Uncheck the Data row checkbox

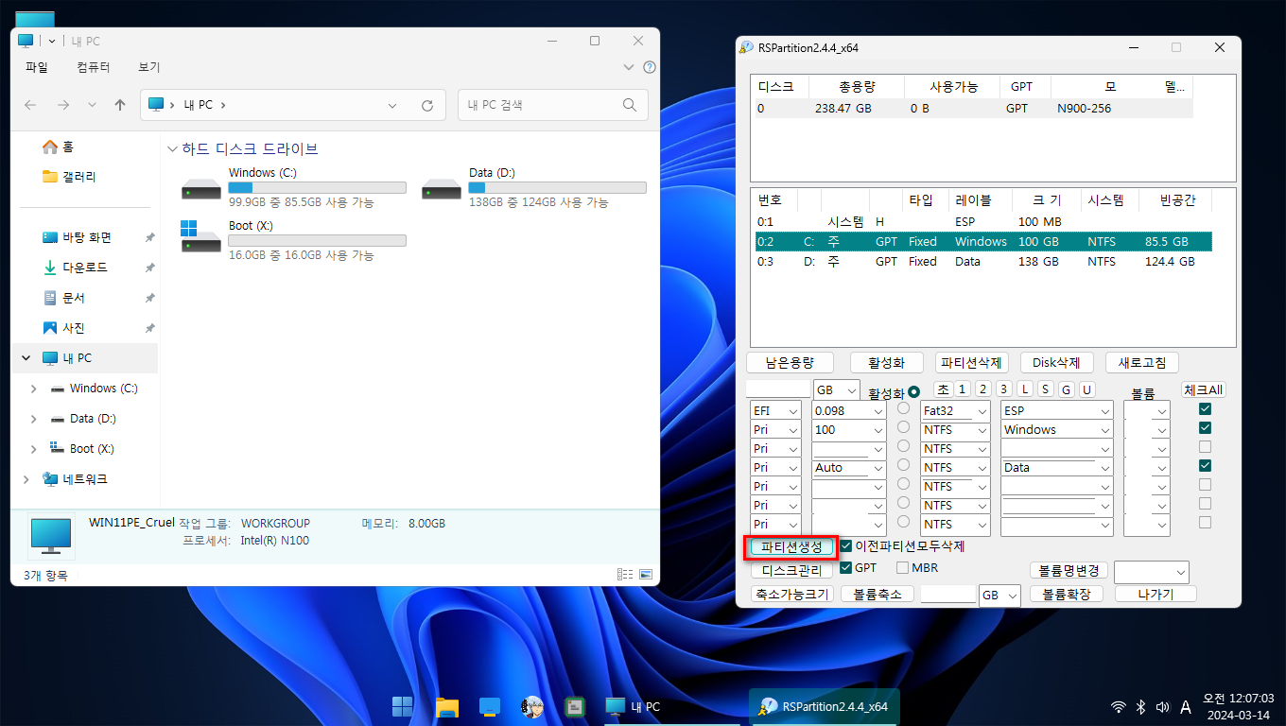coord(1205,466)
